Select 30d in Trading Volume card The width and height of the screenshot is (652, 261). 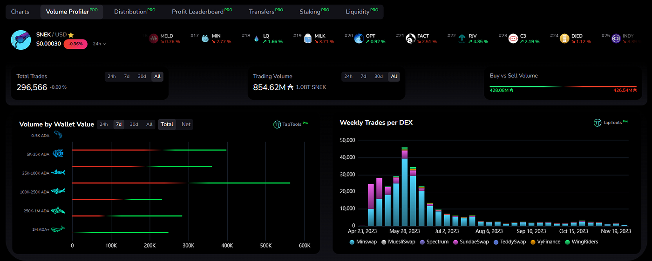(379, 77)
